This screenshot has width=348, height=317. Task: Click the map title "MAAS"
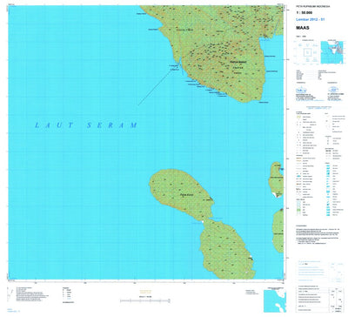pyautogui.click(x=302, y=28)
